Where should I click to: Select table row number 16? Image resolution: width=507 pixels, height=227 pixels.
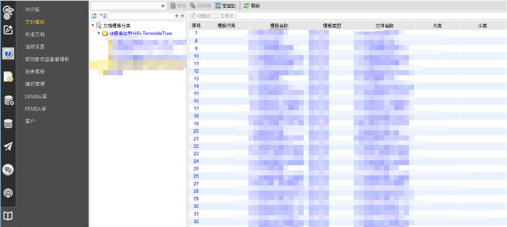[348, 101]
